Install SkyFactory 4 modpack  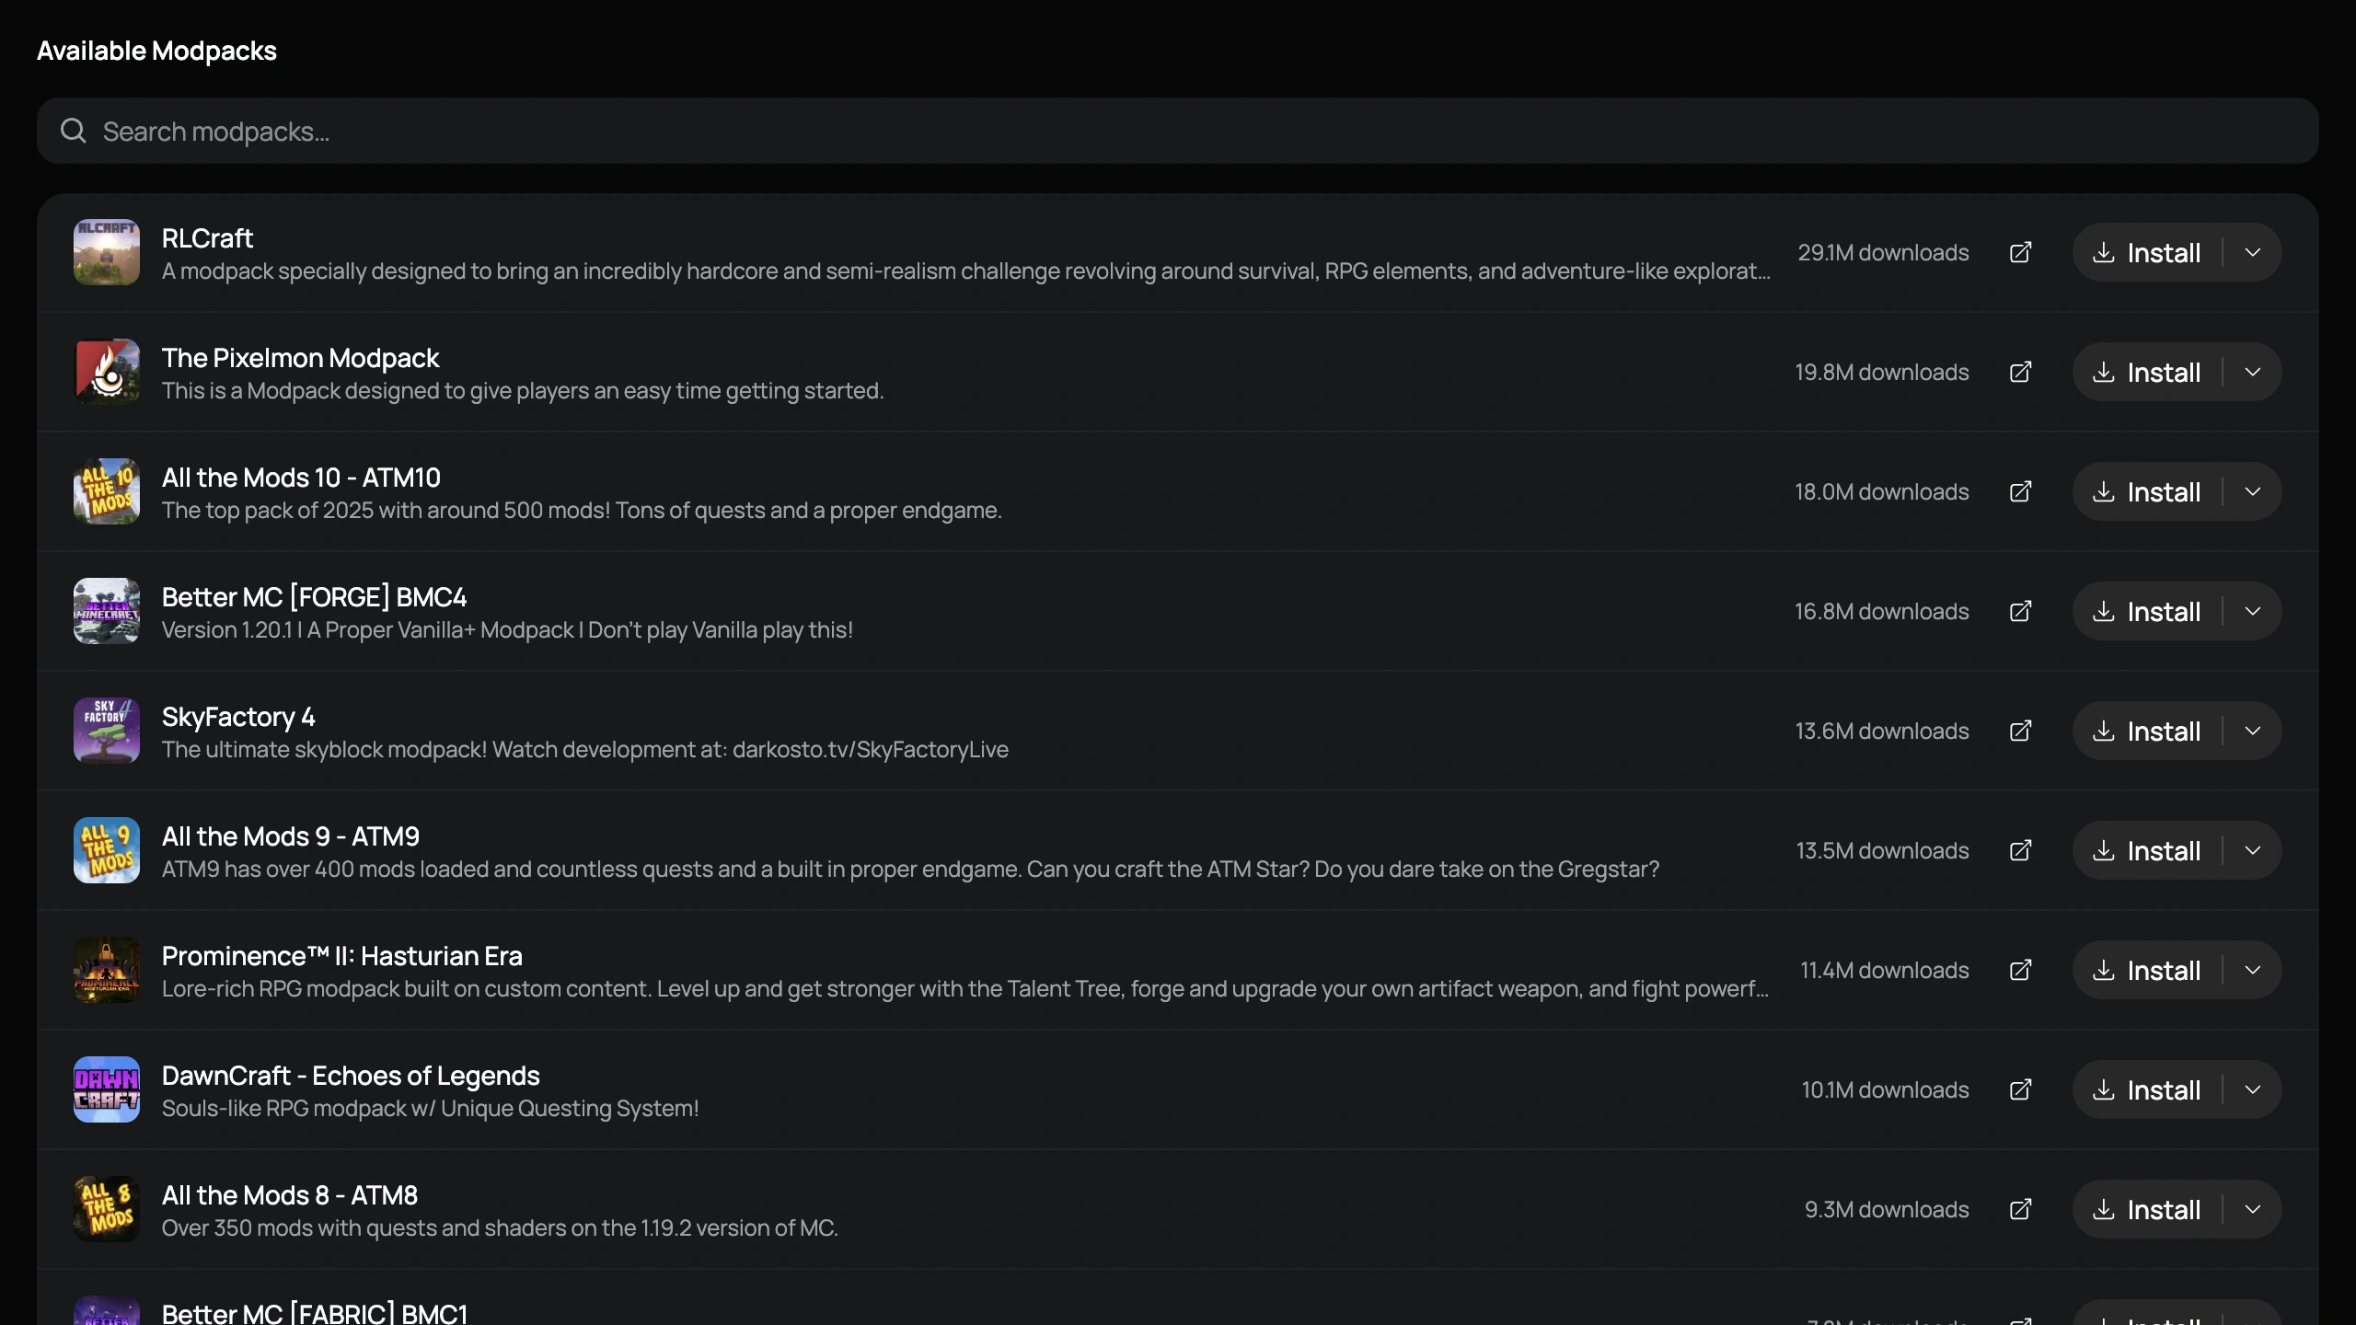click(x=2147, y=731)
